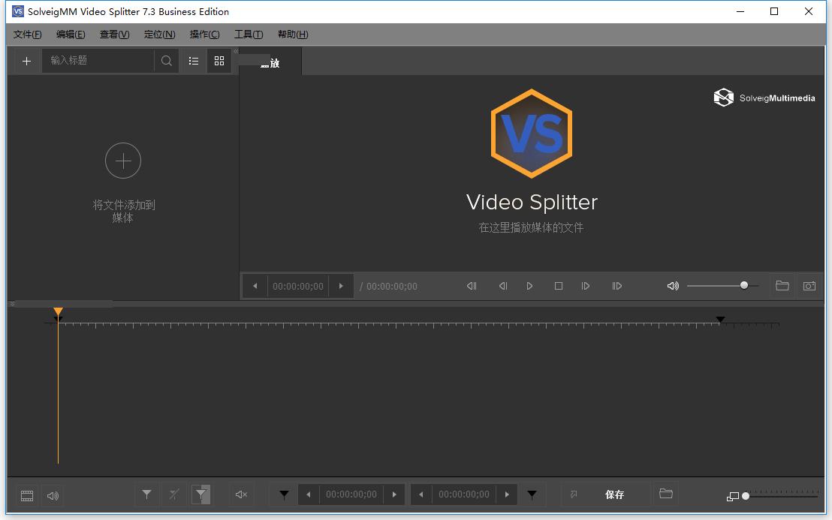Take a snapshot with camera icon
Screen dimensions: 832x520
pyautogui.click(x=809, y=286)
